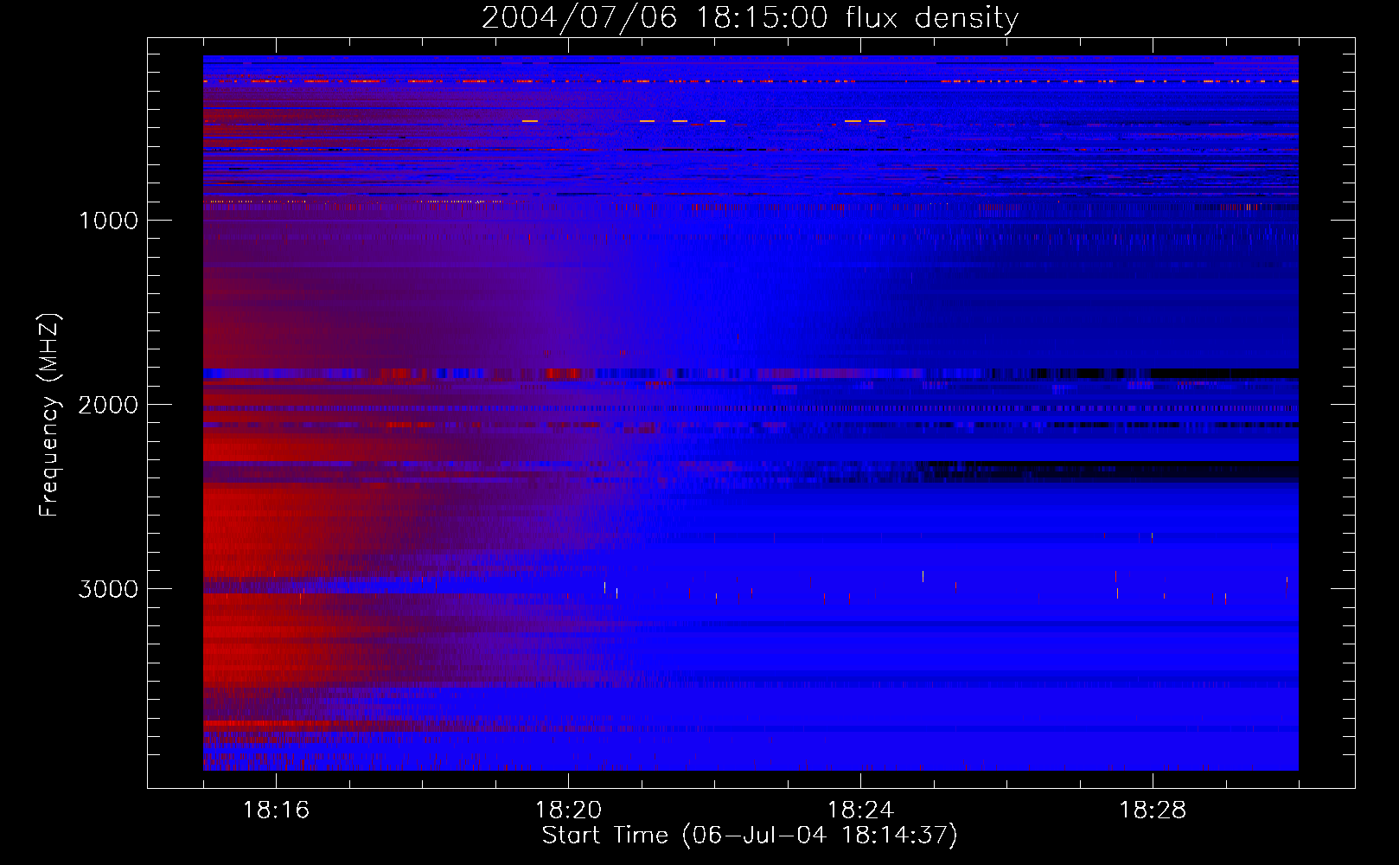Click the 3000 frequency tick label
Screen dimensions: 1399x865
(x=108, y=589)
